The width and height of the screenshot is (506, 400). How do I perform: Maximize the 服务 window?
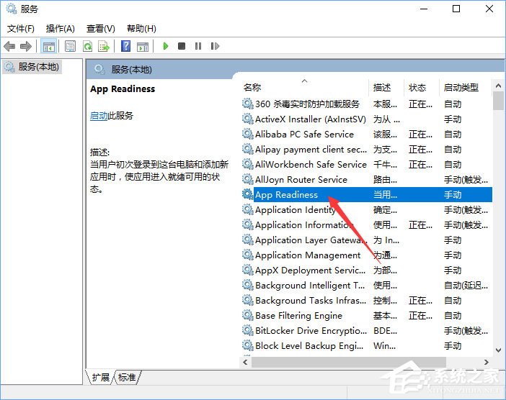[456, 9]
